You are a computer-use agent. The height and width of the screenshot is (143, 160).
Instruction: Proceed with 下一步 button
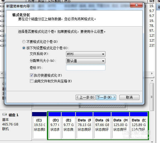(106, 97)
